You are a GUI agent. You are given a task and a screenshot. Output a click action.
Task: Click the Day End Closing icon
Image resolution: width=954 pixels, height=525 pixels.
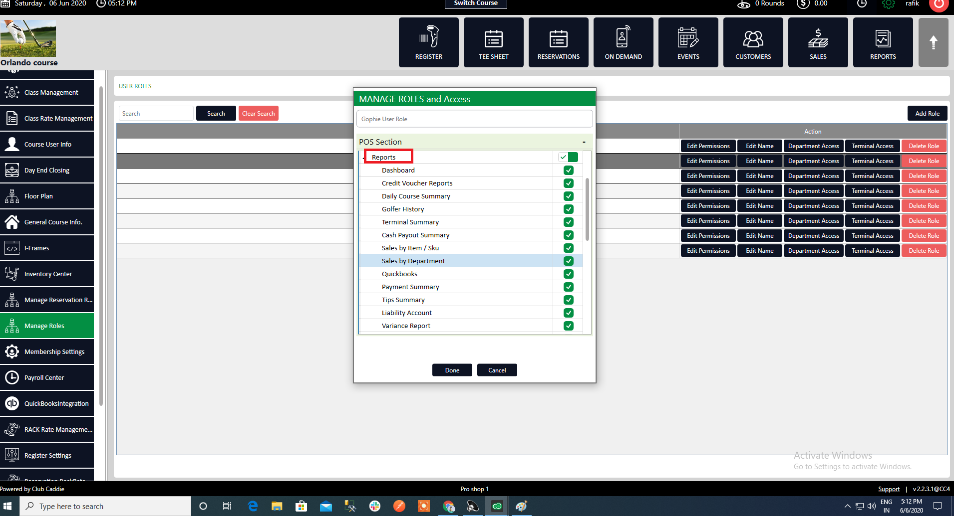pos(12,170)
